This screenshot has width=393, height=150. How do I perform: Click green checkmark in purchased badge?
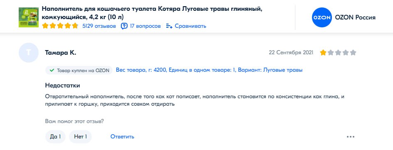[x=52, y=70]
